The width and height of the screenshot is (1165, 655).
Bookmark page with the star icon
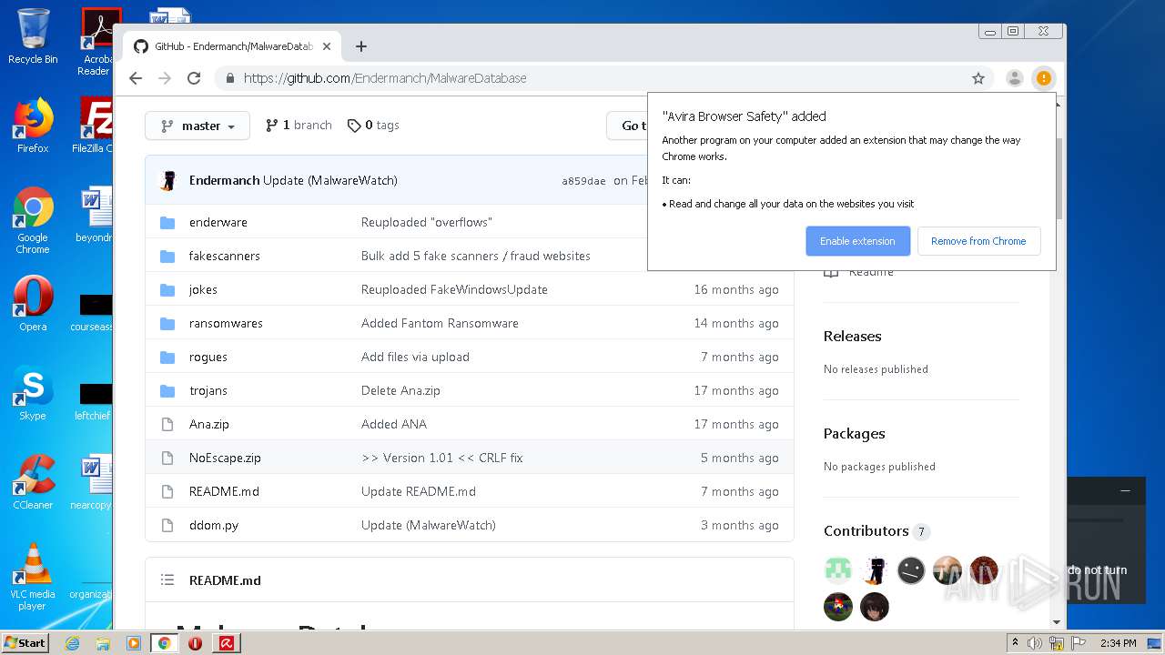click(x=978, y=78)
